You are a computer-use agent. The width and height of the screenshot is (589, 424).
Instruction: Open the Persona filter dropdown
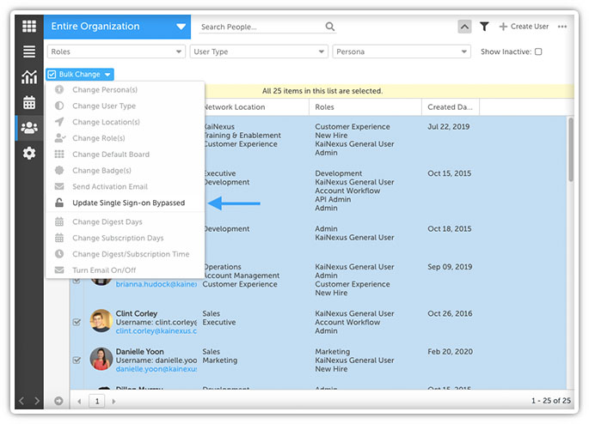pyautogui.click(x=402, y=51)
